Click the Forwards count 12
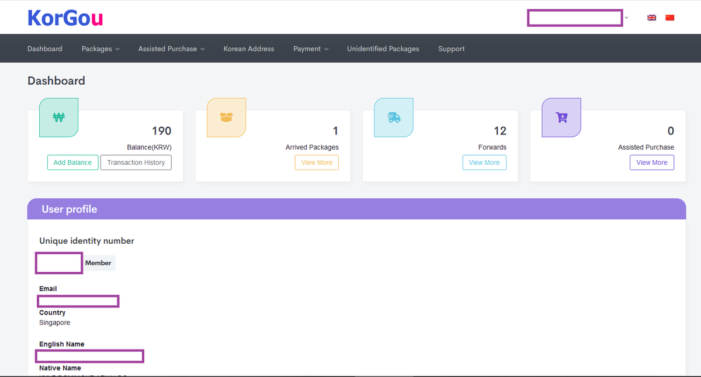 tap(500, 131)
